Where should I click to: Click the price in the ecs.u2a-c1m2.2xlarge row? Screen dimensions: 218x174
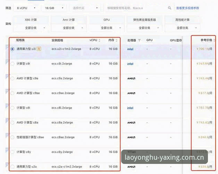(205, 167)
